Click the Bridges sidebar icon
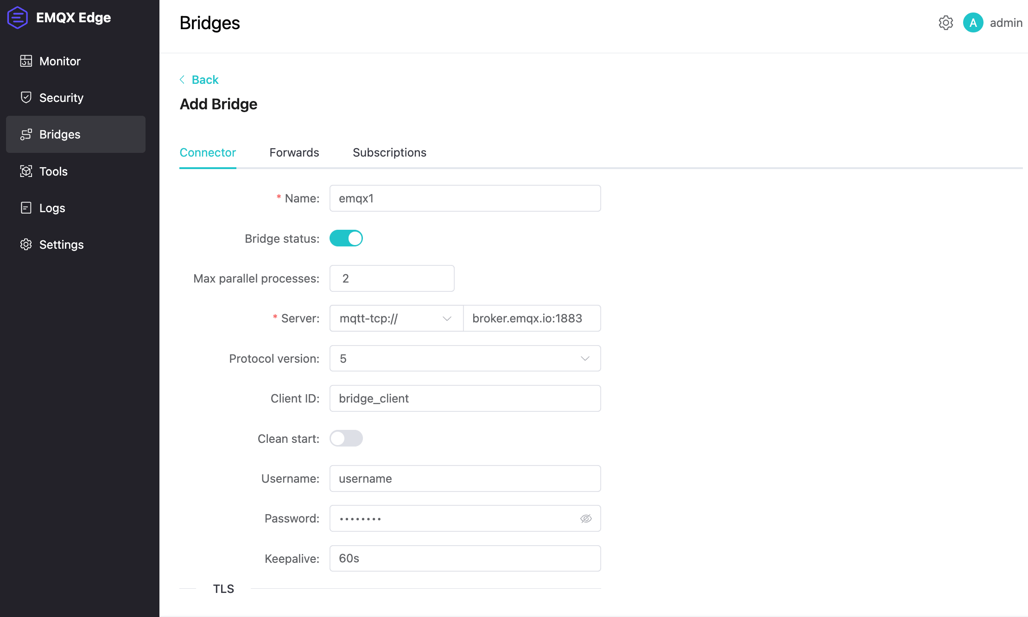The image size is (1028, 617). (26, 134)
